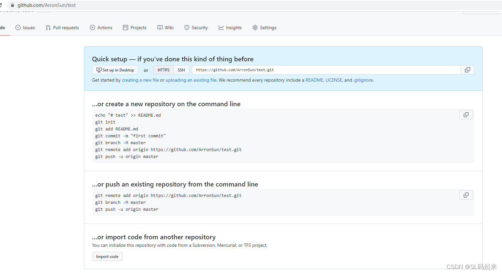Switch to the Projects tab
This screenshot has height=273, width=502.
coord(135,28)
